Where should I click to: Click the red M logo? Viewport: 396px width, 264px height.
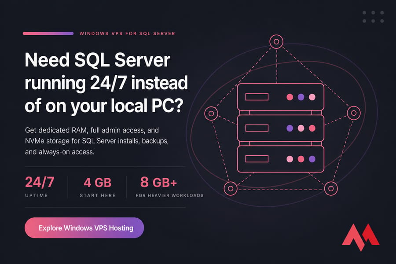coord(360,237)
